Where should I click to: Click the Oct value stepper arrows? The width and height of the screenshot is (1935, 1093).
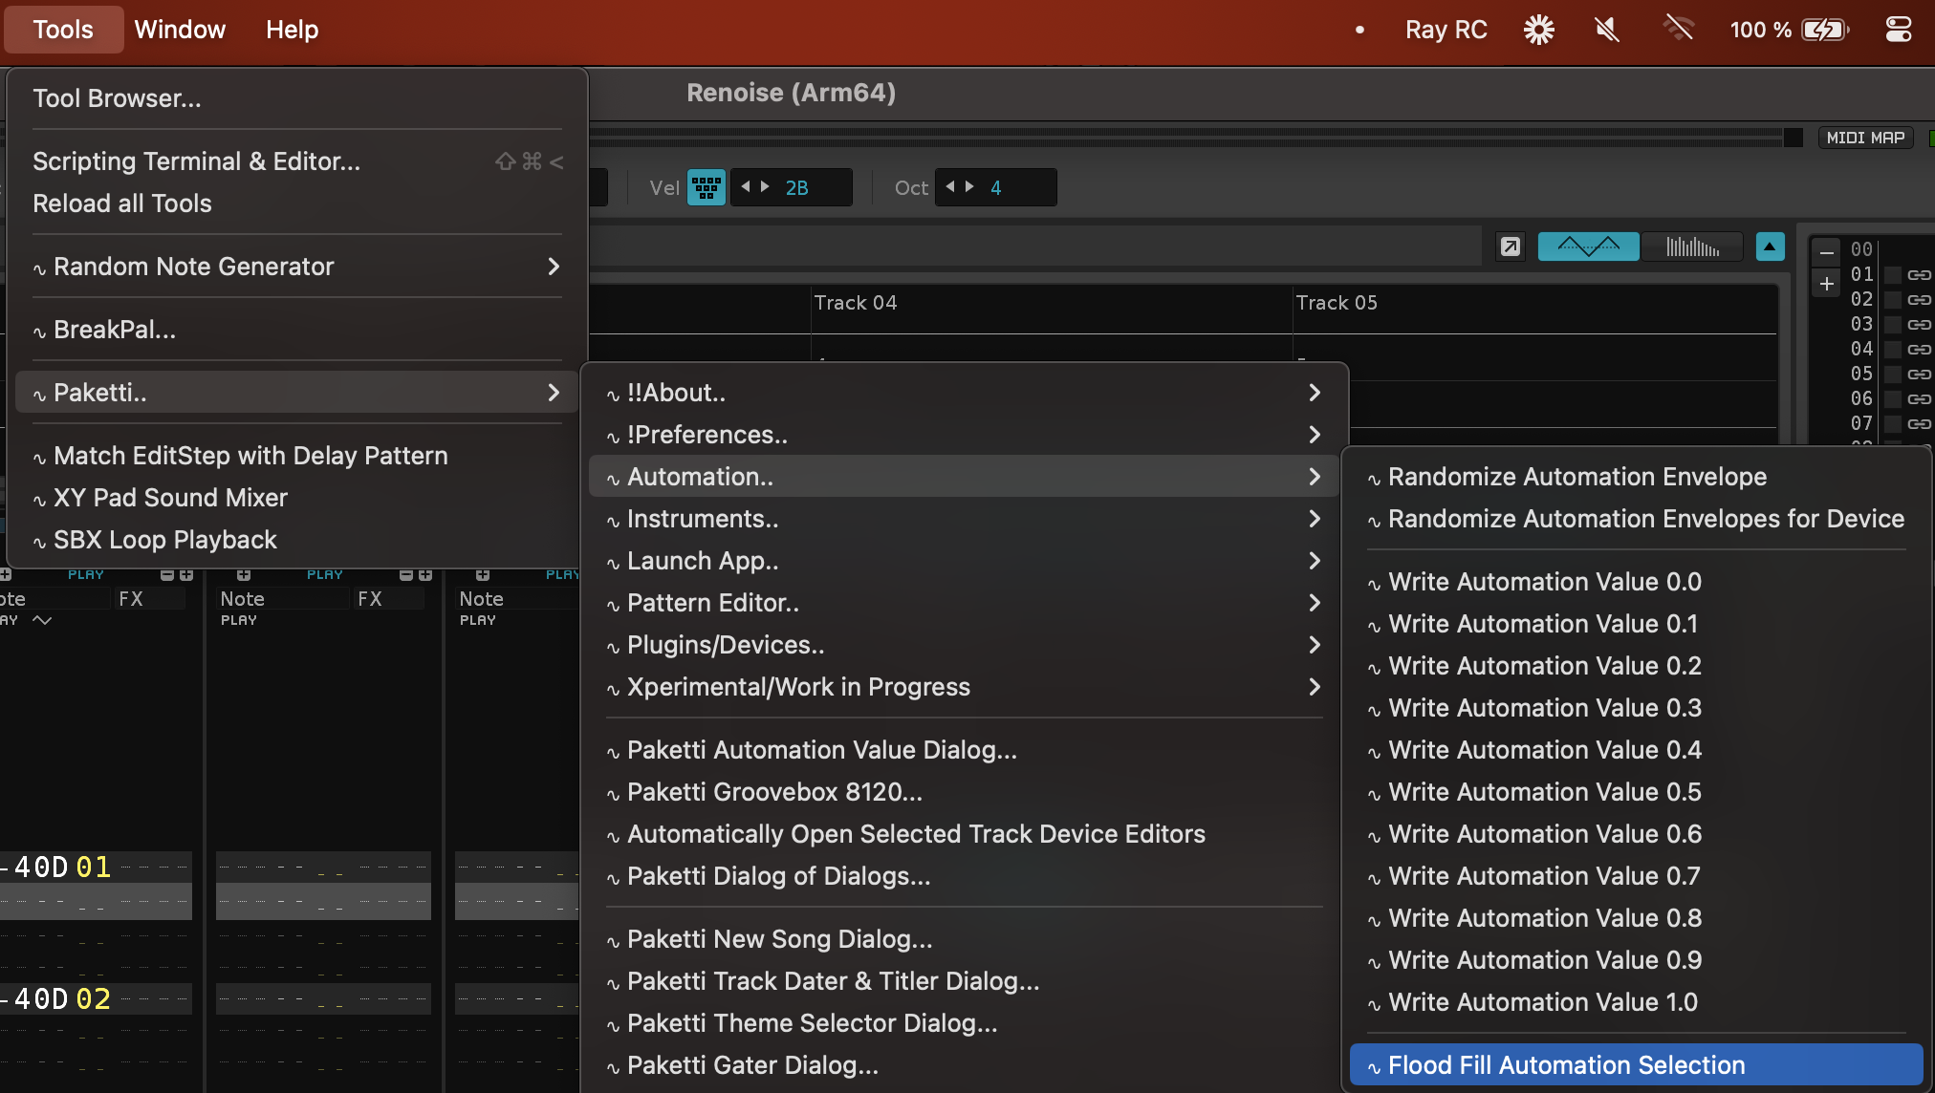pos(959,187)
